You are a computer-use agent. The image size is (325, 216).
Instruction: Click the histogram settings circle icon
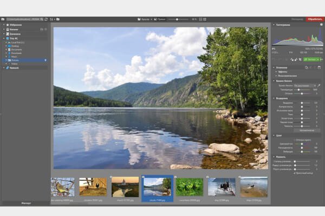click(x=321, y=25)
